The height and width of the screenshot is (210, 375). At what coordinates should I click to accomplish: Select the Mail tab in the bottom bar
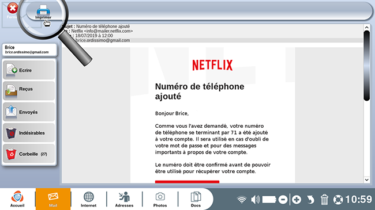click(53, 199)
